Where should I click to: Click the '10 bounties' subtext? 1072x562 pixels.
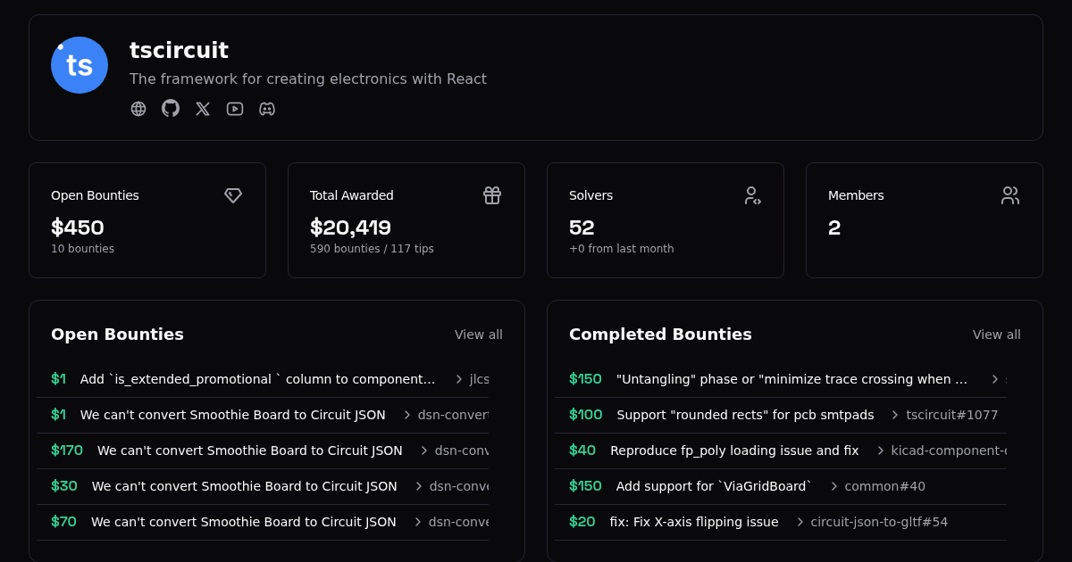coord(82,249)
